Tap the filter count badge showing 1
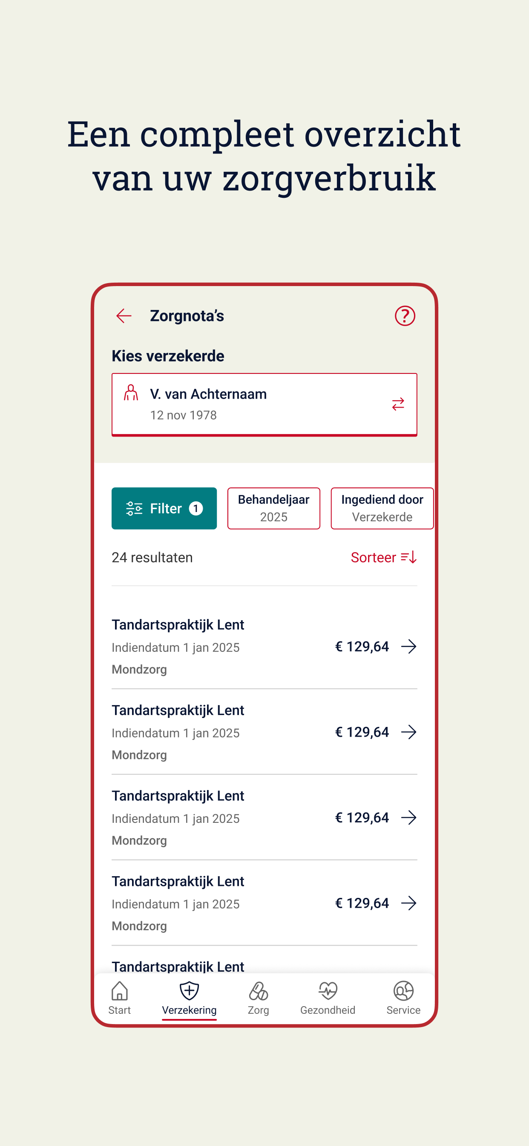529x1146 pixels. click(x=195, y=508)
